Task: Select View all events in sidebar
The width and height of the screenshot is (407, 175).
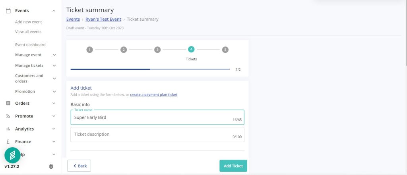Action: click(28, 32)
